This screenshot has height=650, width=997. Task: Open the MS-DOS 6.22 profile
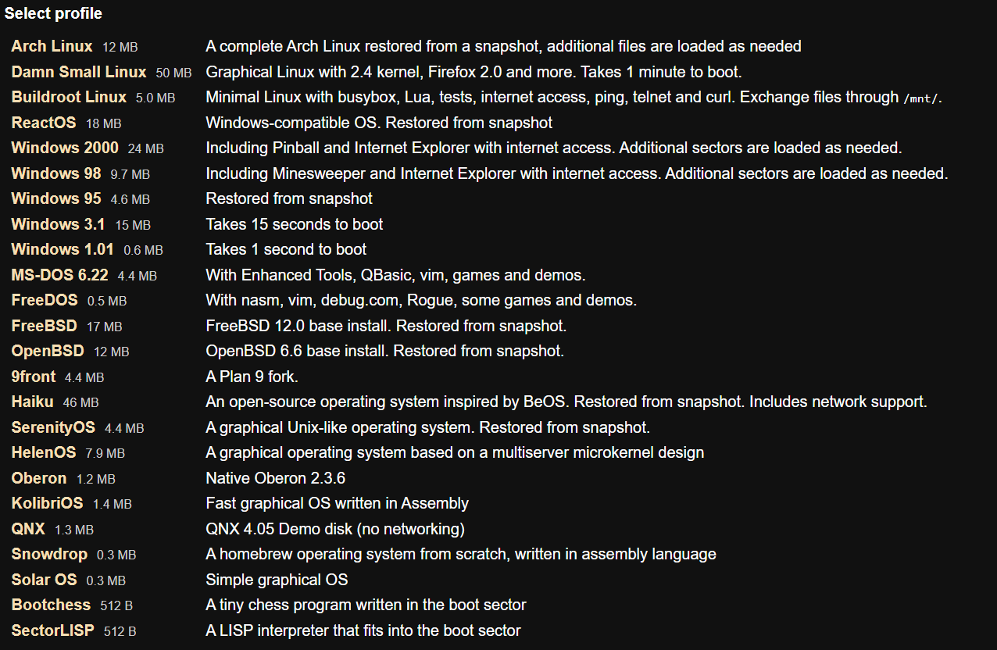[59, 275]
